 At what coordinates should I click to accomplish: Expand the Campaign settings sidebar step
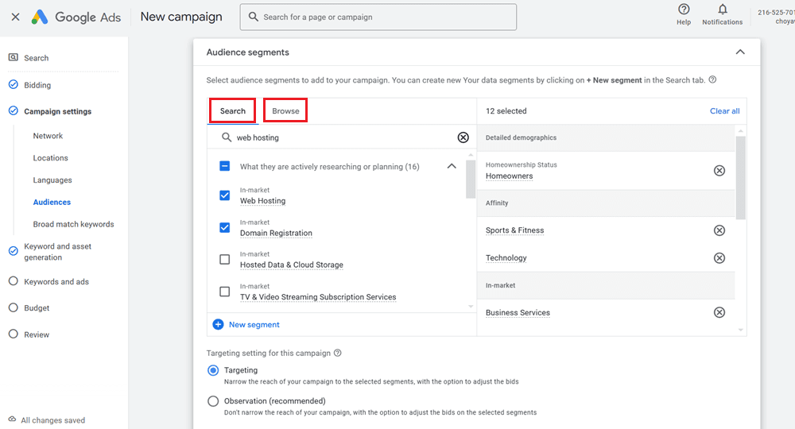pyautogui.click(x=57, y=111)
